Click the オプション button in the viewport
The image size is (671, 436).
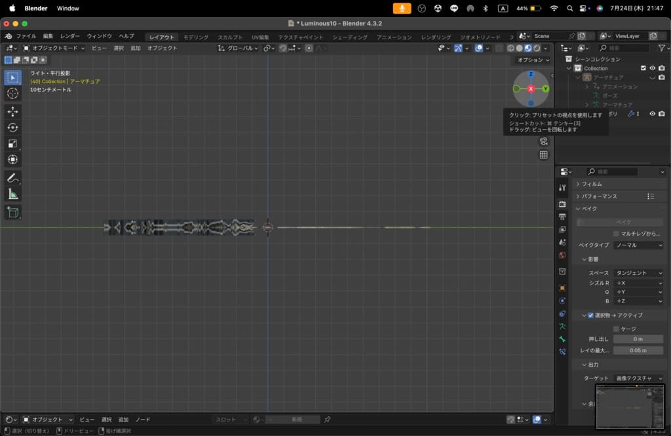tap(533, 60)
